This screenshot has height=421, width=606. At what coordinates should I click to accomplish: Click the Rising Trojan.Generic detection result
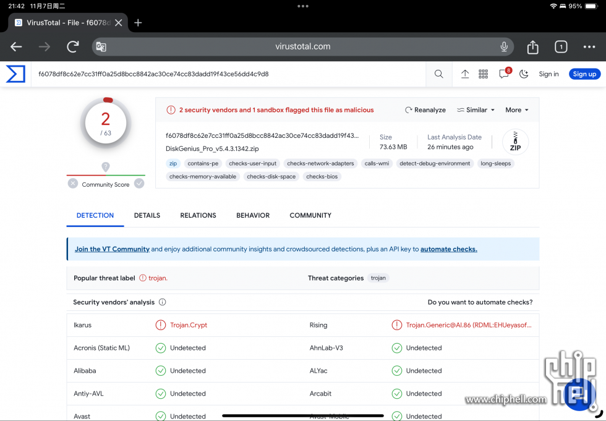[469, 325]
